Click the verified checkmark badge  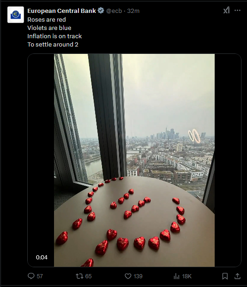(x=101, y=11)
